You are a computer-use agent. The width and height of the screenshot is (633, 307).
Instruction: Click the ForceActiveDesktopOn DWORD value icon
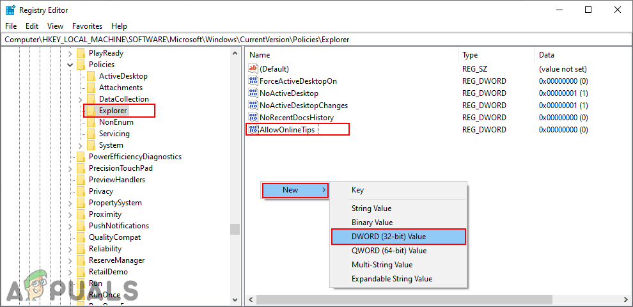[253, 81]
